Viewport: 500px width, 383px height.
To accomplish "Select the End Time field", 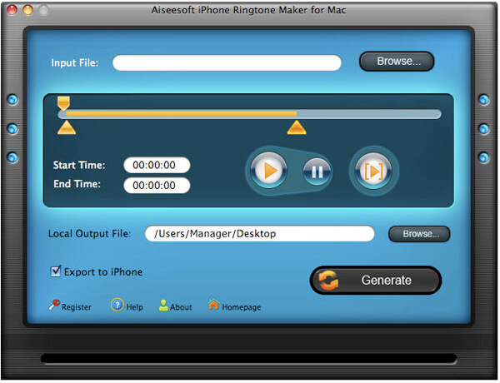I will coord(157,185).
